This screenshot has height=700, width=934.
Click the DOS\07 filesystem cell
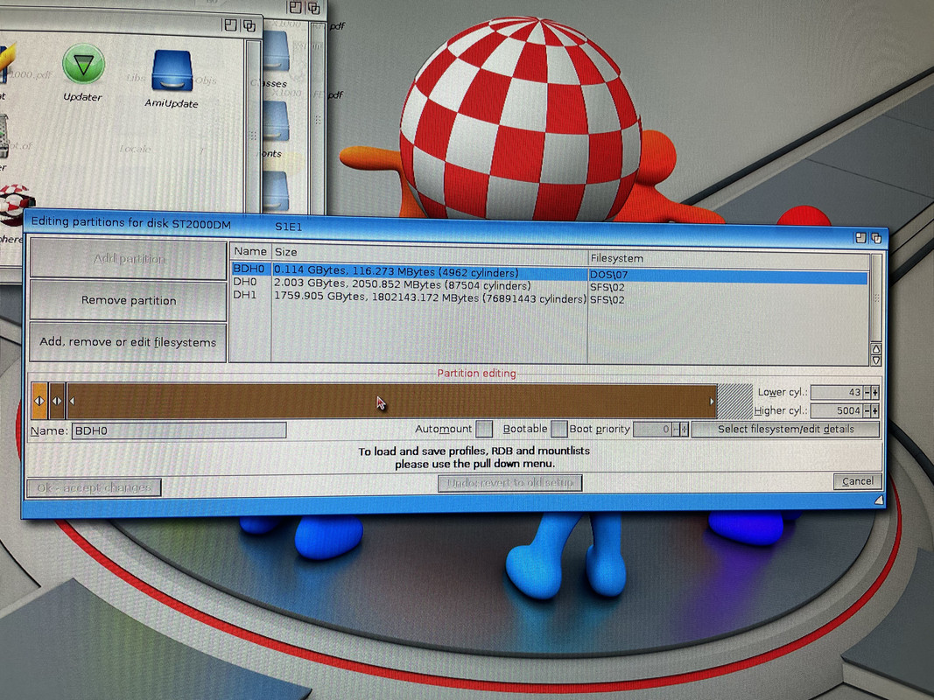(x=608, y=275)
